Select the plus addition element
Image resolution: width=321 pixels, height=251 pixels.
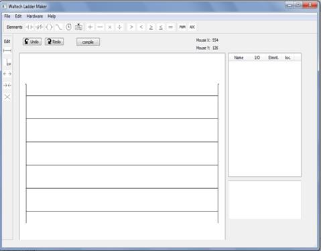tap(90, 27)
